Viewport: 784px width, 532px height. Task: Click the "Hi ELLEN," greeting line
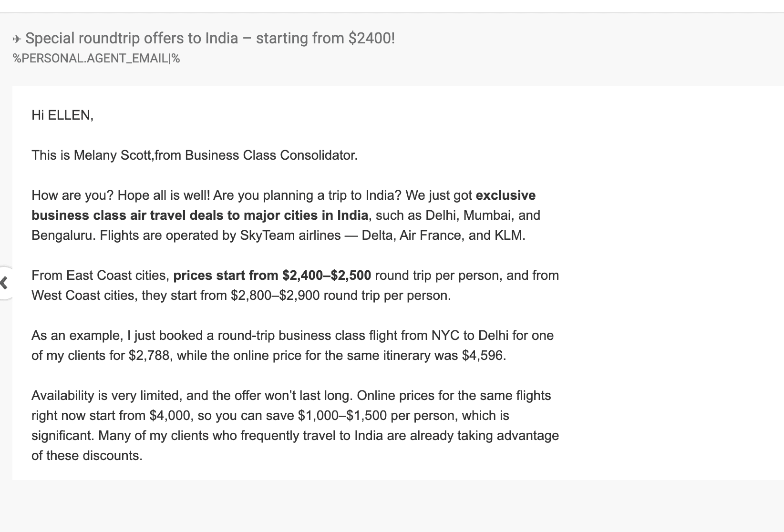[62, 115]
